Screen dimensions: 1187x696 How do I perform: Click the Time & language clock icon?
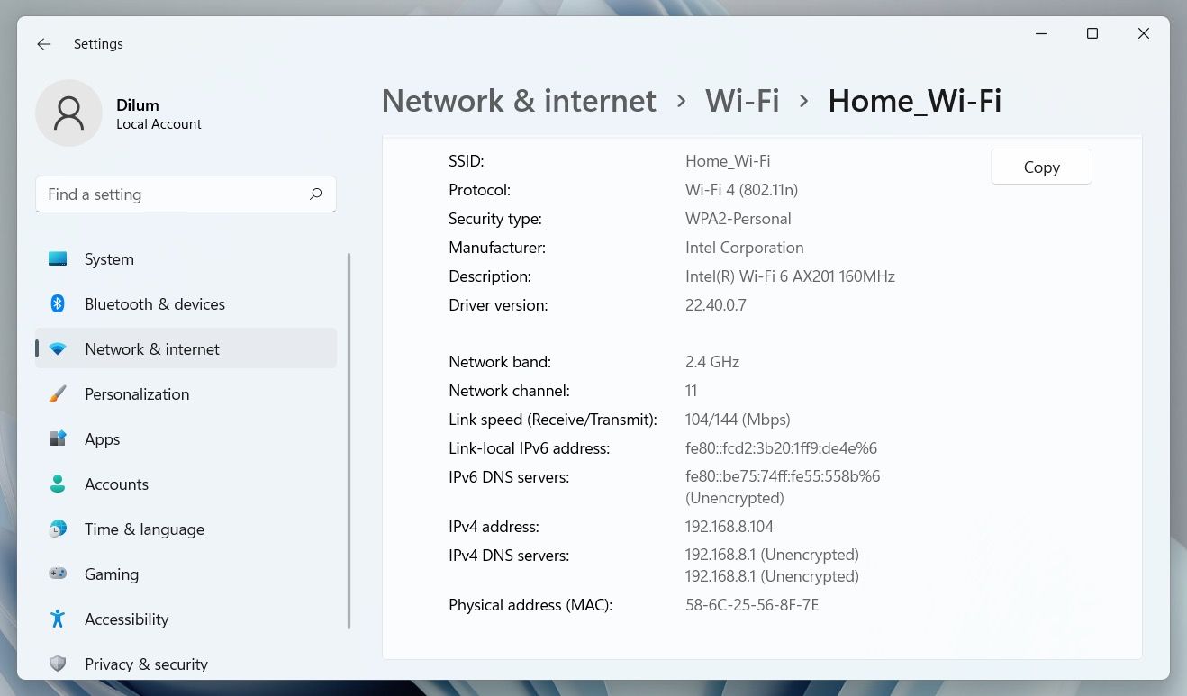click(58, 529)
